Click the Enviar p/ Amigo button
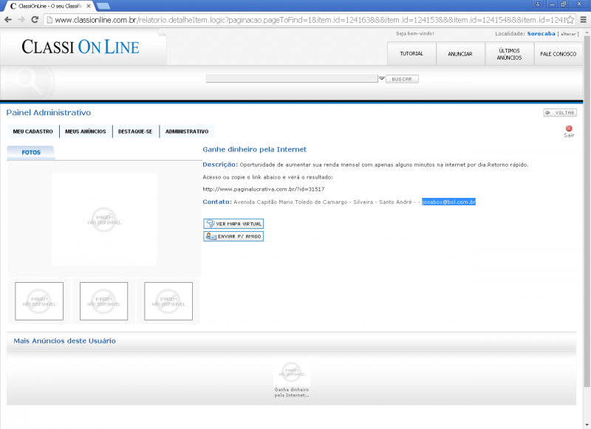The image size is (591, 429). pos(233,236)
